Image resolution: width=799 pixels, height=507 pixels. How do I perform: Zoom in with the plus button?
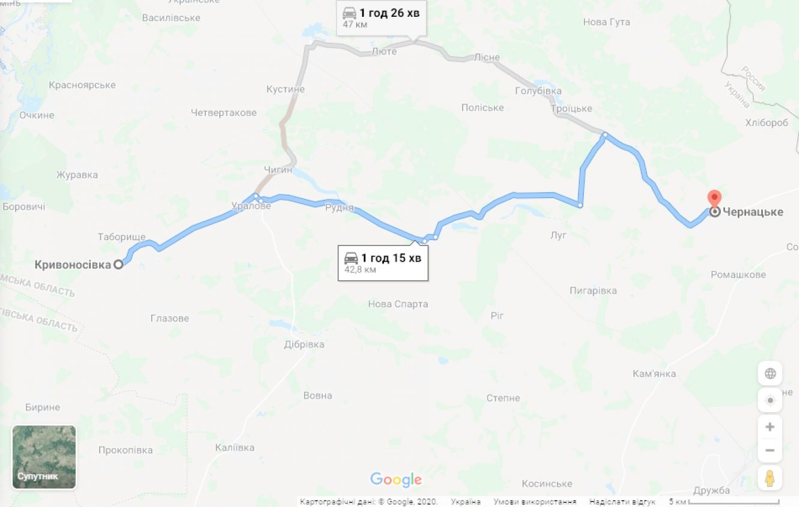click(770, 427)
